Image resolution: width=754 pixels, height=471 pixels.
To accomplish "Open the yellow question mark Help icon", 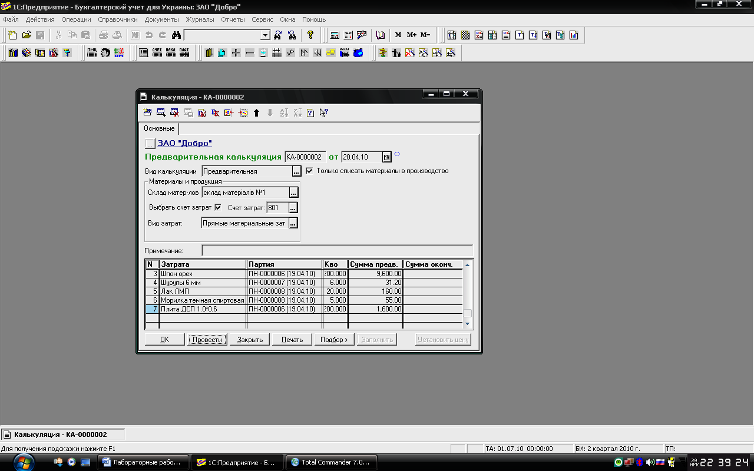I will [310, 35].
